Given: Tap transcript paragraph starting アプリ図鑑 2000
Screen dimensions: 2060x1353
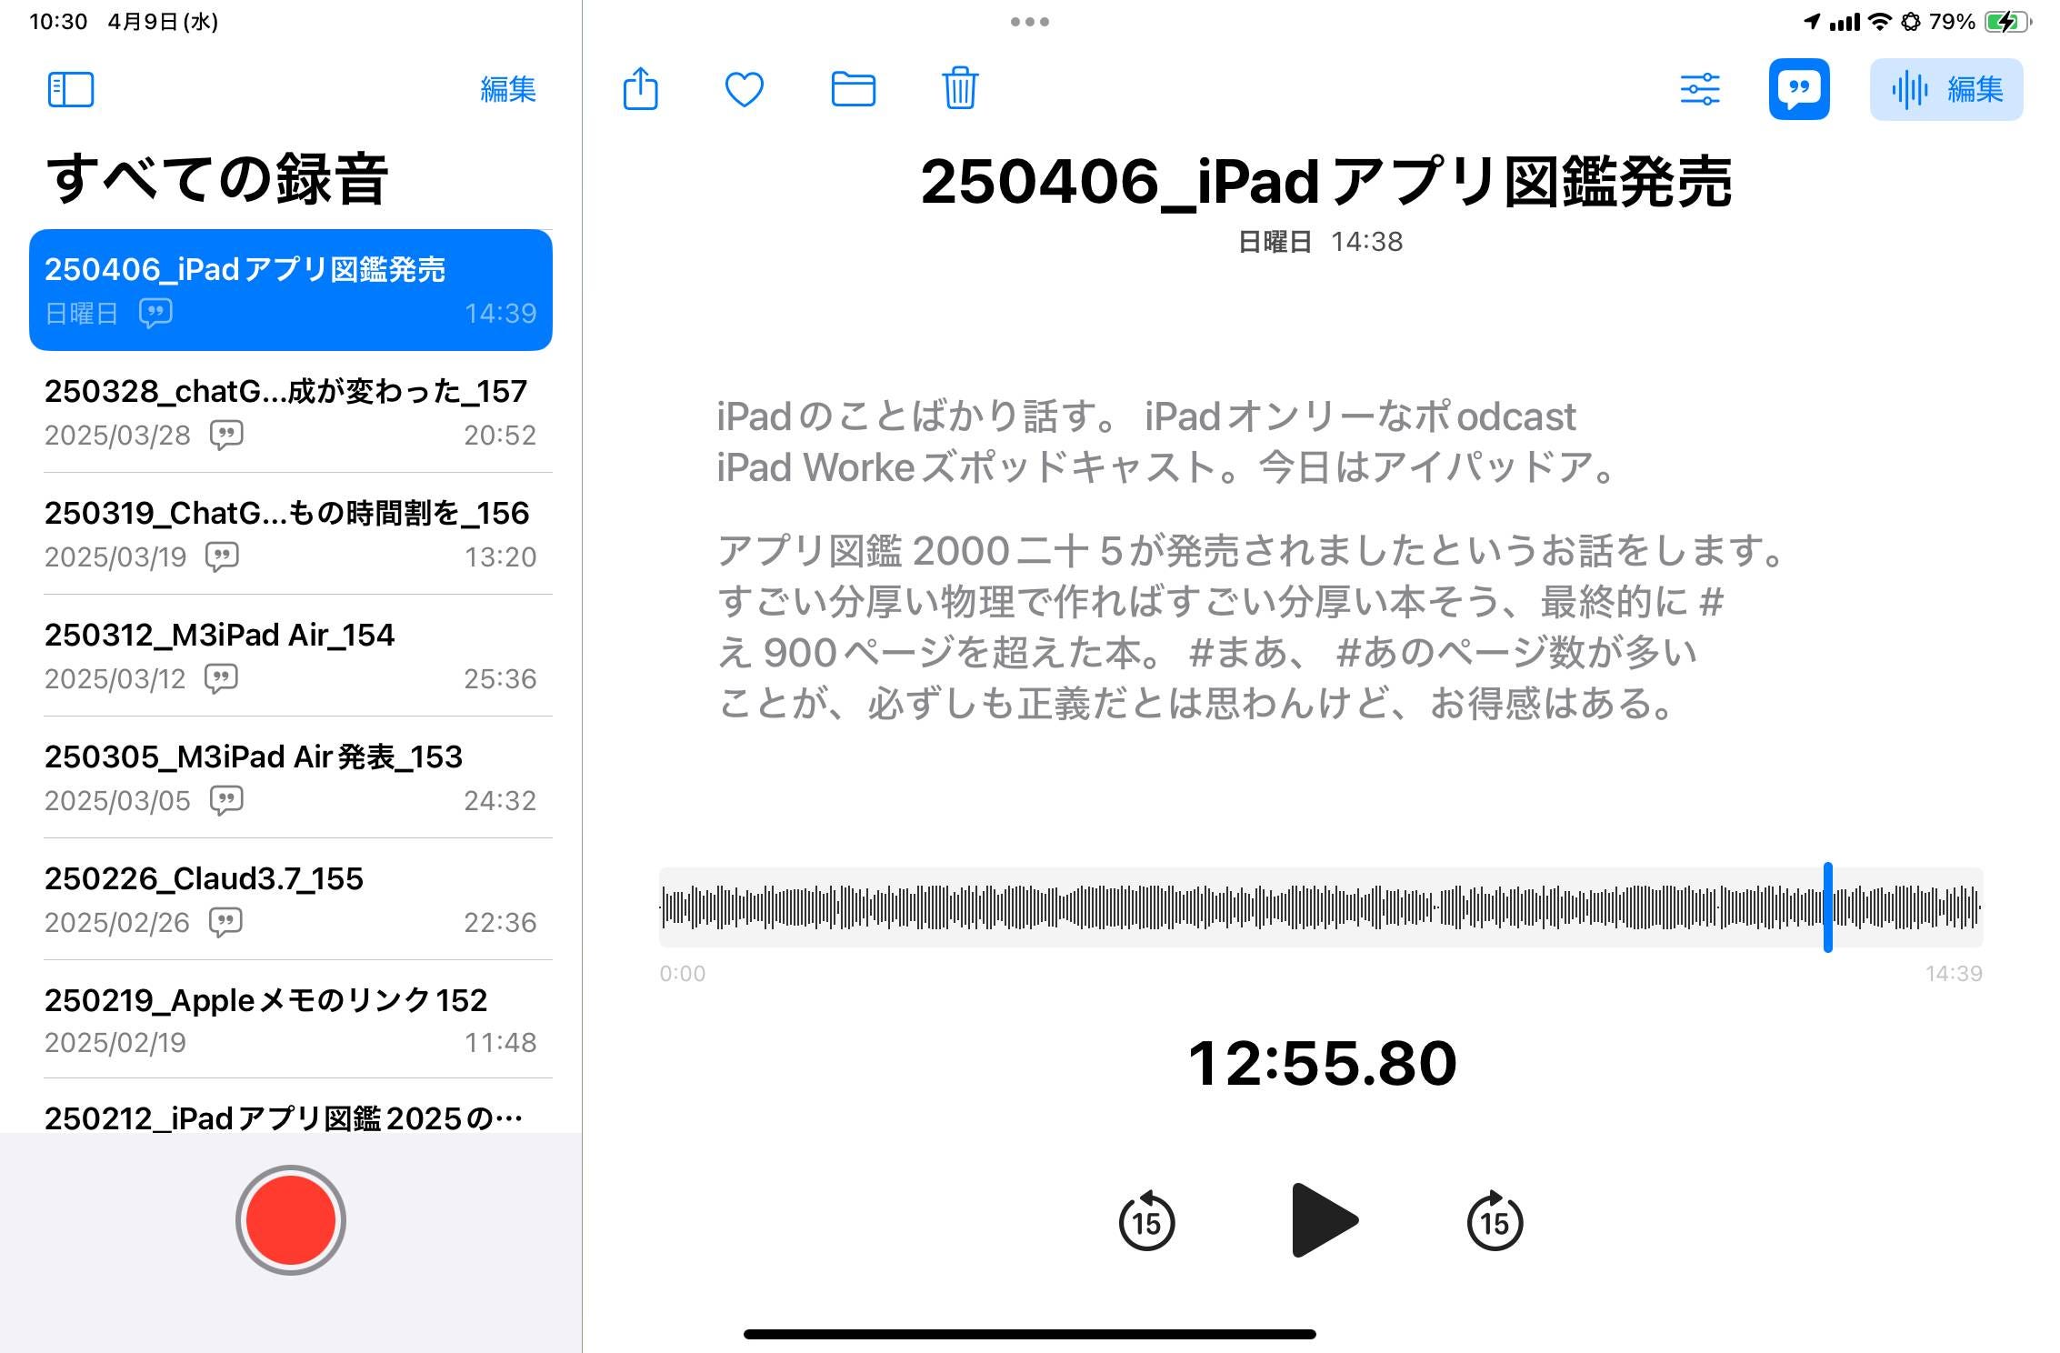Looking at the screenshot, I should (x=1253, y=626).
